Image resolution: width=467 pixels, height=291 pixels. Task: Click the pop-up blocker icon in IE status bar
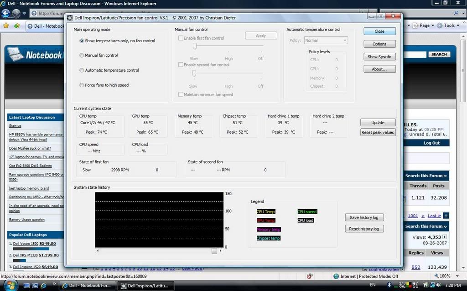(310, 276)
